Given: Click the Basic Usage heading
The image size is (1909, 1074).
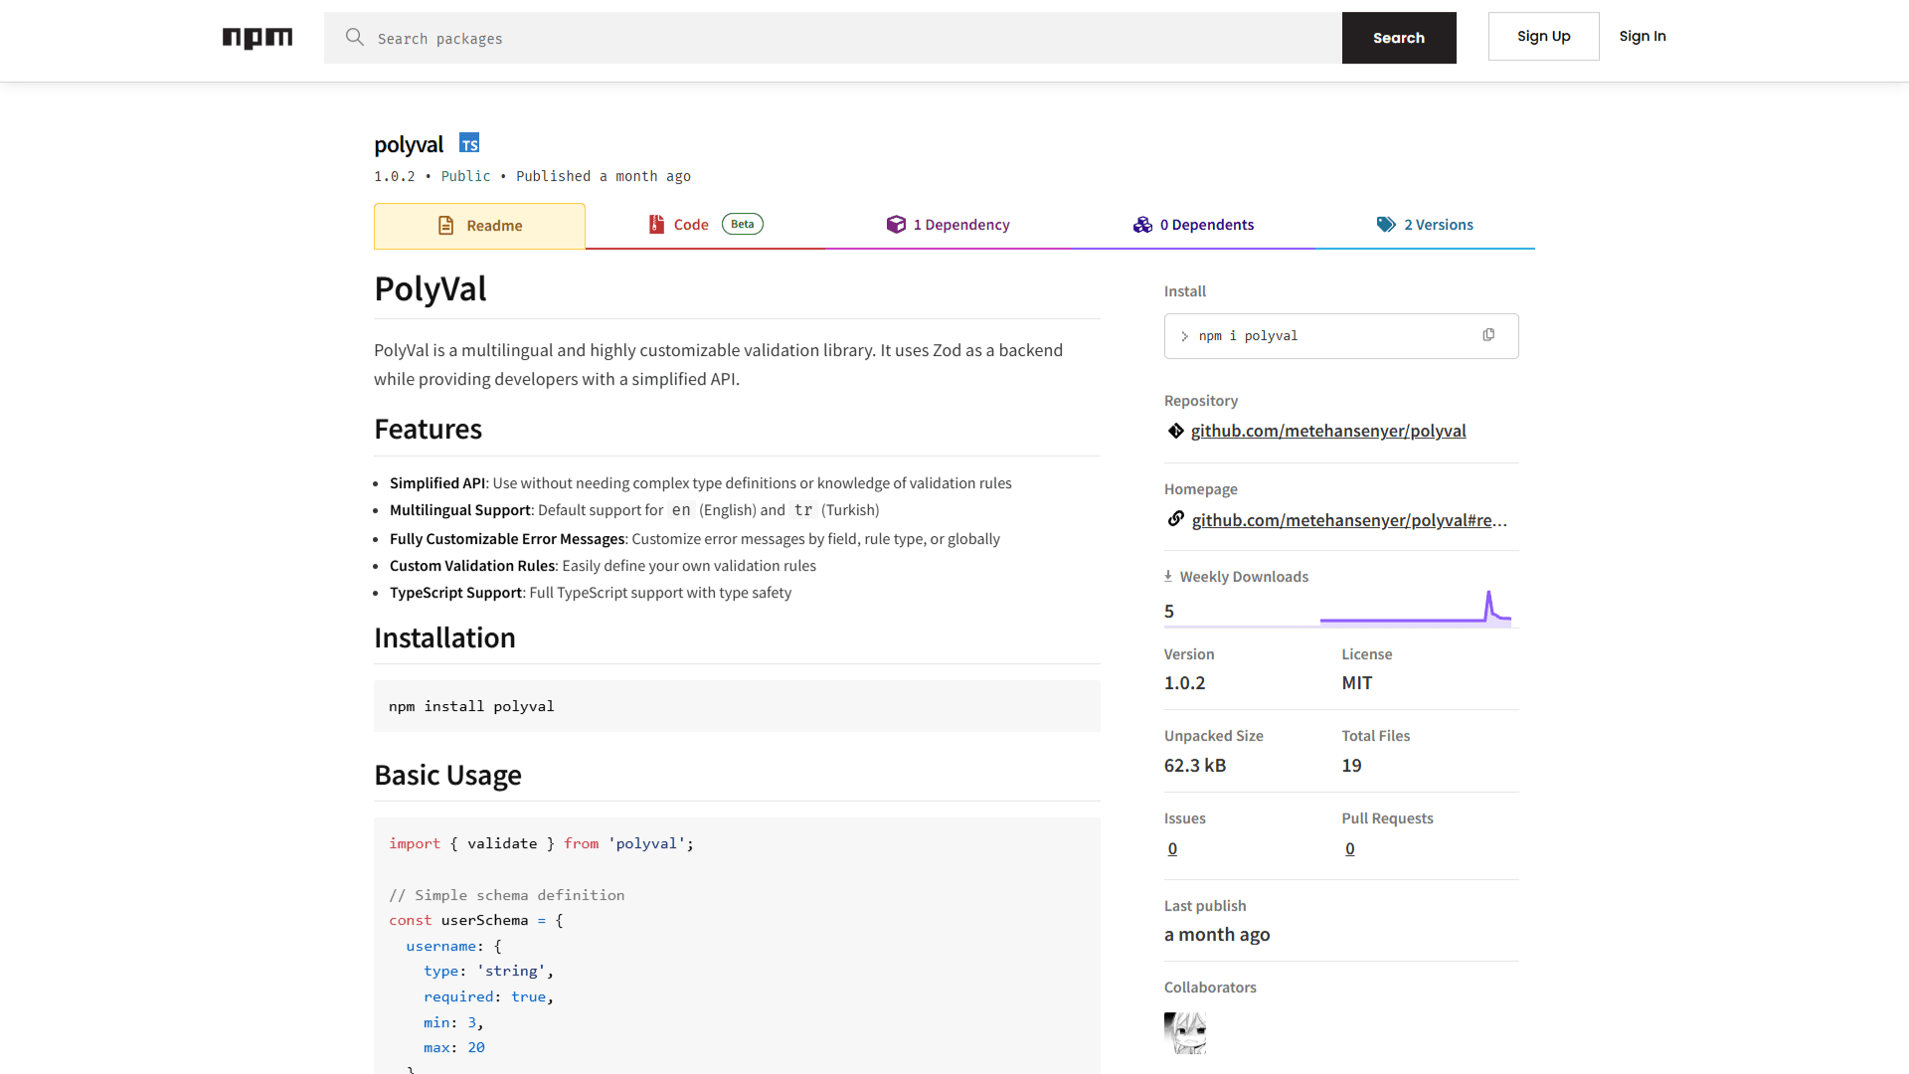Looking at the screenshot, I should (x=447, y=775).
